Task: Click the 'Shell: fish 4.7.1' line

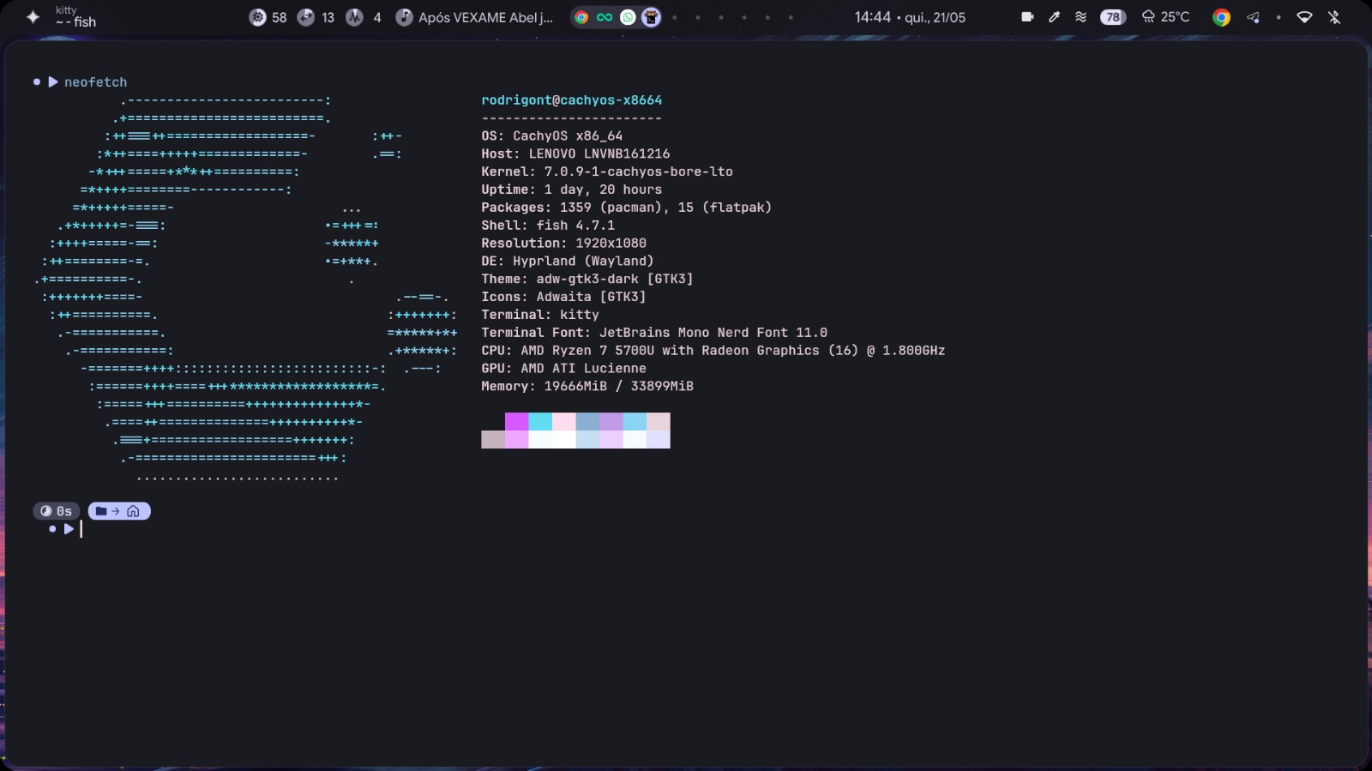Action: 548,226
